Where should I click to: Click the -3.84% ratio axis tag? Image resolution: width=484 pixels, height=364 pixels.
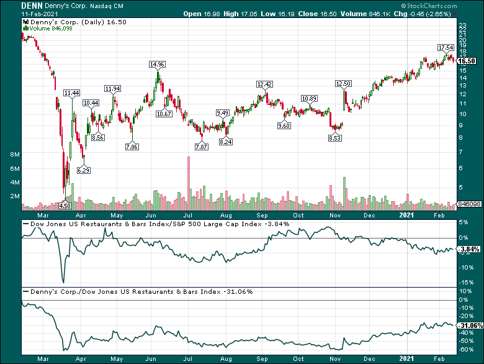click(468, 249)
